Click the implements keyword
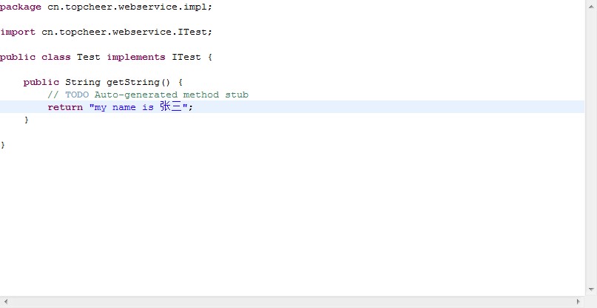 [x=136, y=57]
